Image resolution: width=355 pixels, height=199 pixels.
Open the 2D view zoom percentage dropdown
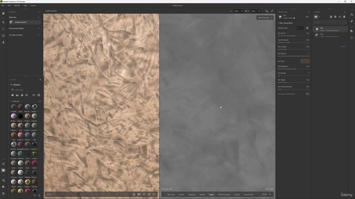[266, 194]
